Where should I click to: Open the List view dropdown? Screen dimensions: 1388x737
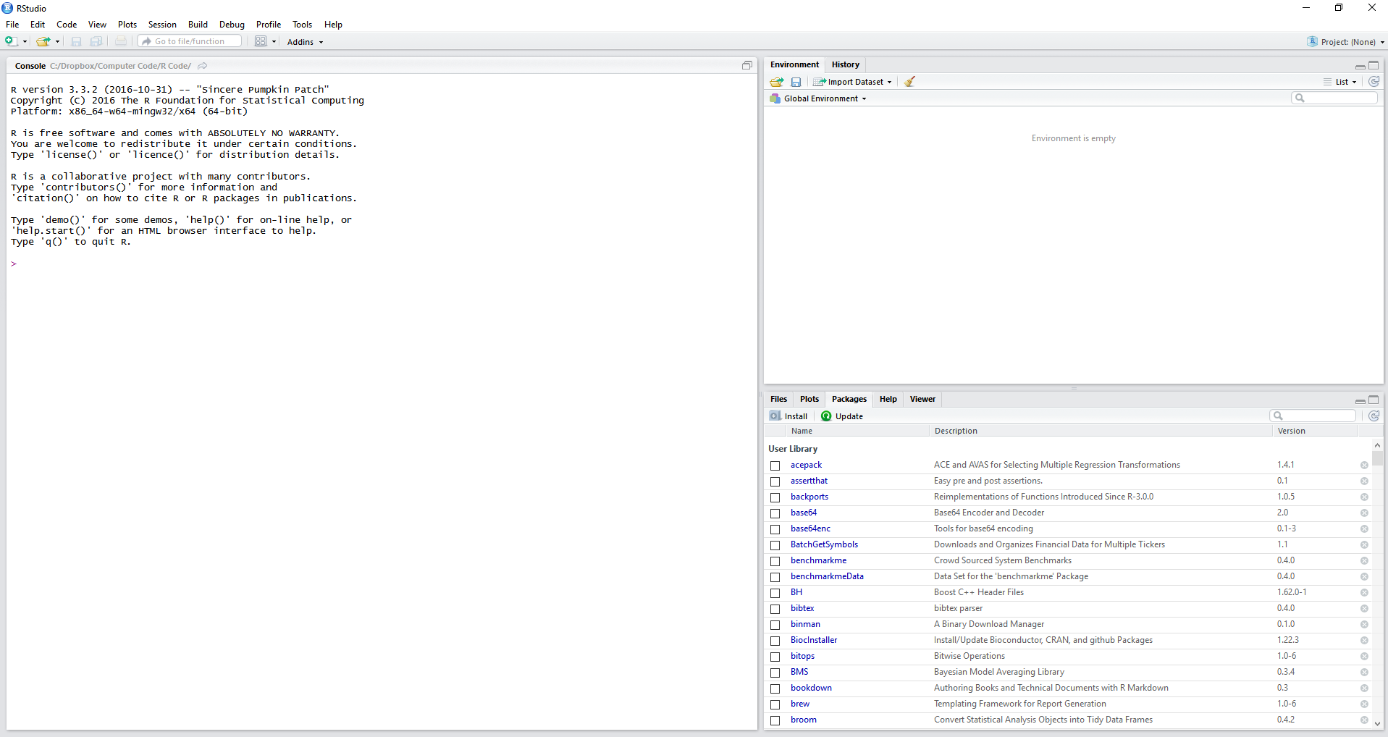pos(1341,82)
